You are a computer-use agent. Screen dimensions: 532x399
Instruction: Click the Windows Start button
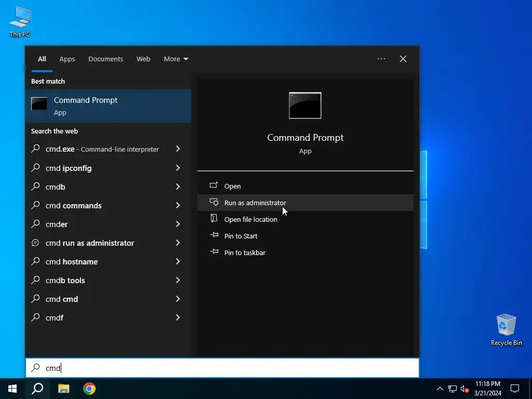tap(12, 389)
